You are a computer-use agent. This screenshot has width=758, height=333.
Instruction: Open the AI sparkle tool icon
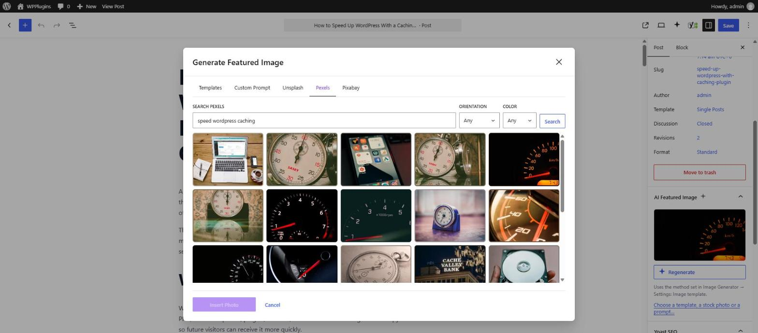(677, 25)
